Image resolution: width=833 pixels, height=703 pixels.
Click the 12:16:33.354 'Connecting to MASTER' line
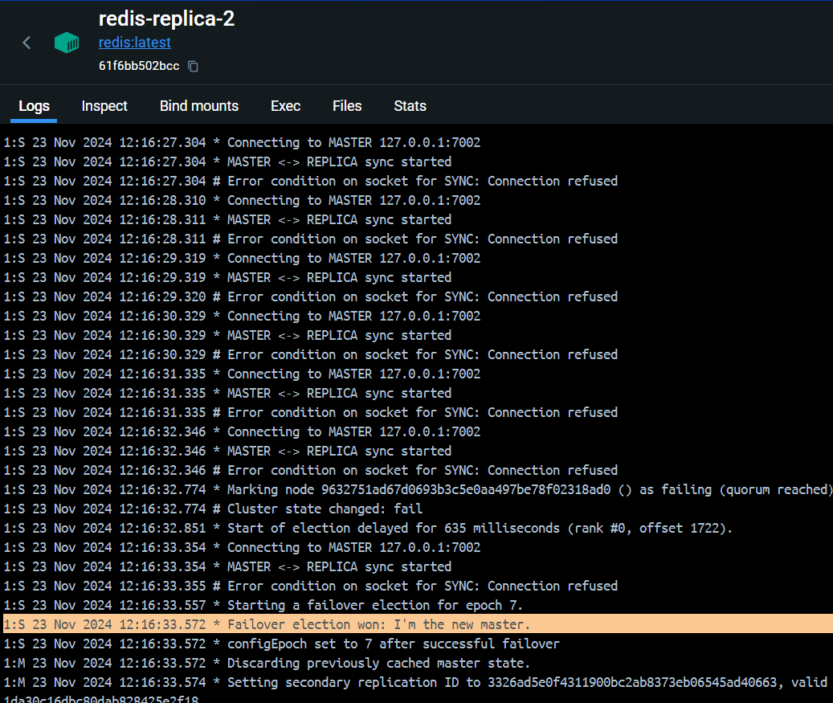click(x=242, y=547)
